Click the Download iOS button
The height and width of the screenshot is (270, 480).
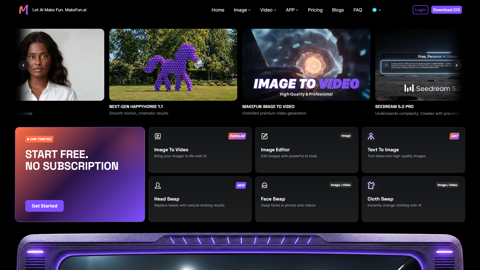pyautogui.click(x=446, y=10)
